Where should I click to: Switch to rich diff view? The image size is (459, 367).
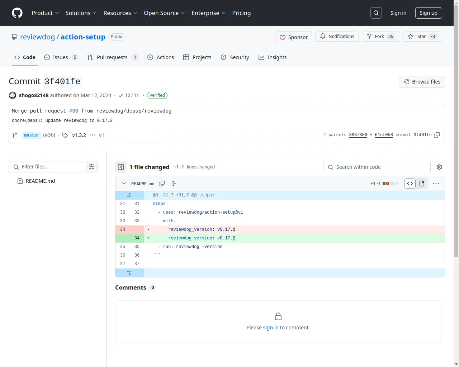point(422,183)
